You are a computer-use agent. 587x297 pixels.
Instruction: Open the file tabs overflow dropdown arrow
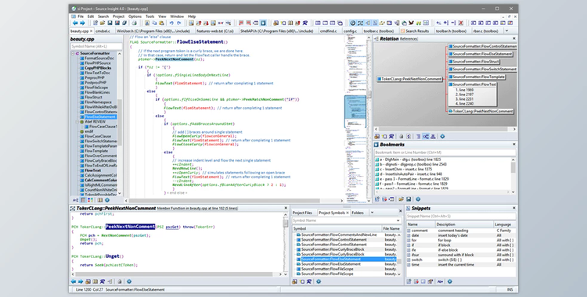point(507,31)
